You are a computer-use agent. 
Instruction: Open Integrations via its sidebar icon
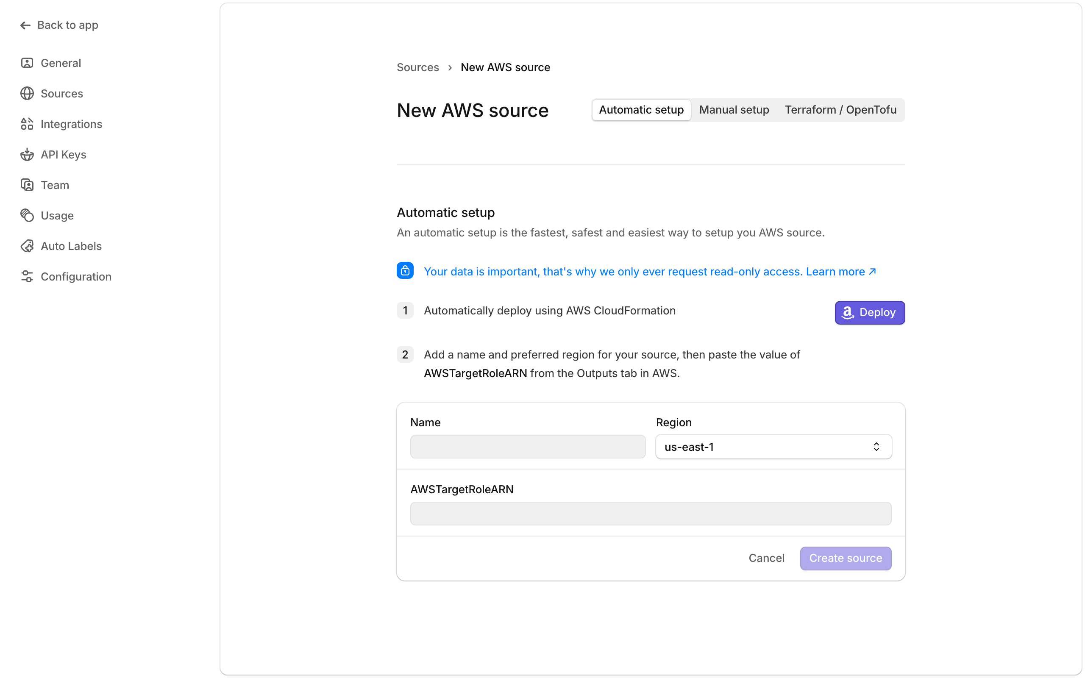[27, 124]
